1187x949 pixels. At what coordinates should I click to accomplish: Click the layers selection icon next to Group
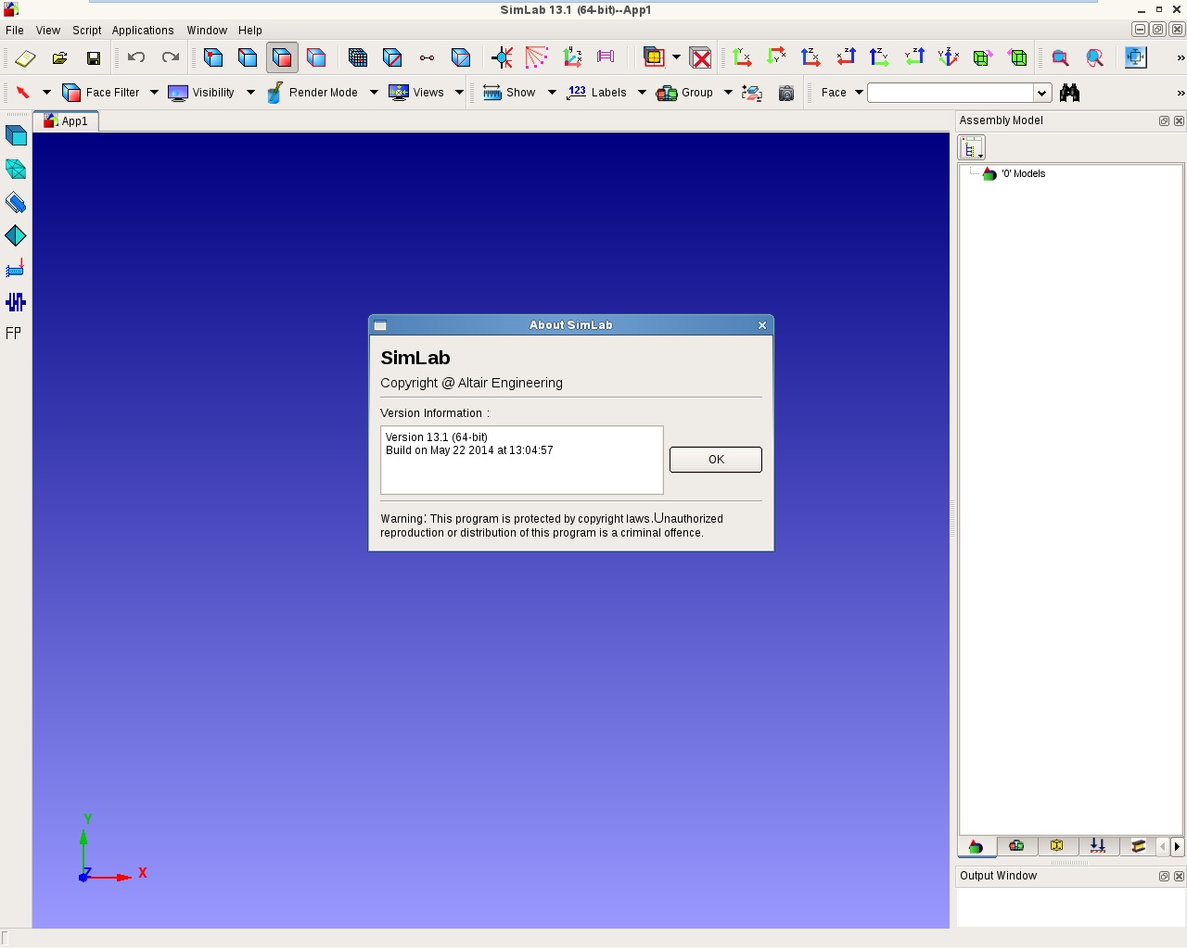(752, 93)
